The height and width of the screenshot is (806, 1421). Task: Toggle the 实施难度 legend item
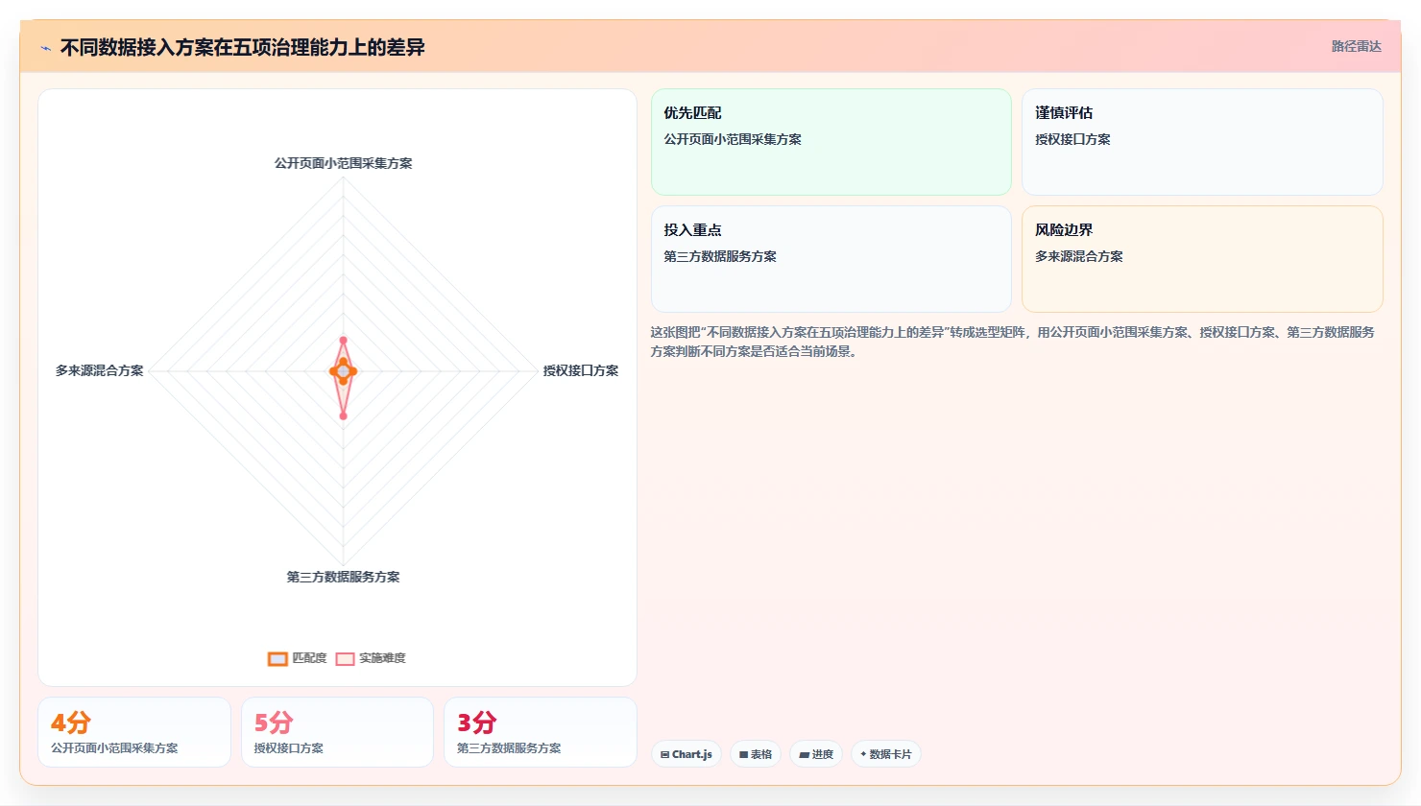coord(371,658)
